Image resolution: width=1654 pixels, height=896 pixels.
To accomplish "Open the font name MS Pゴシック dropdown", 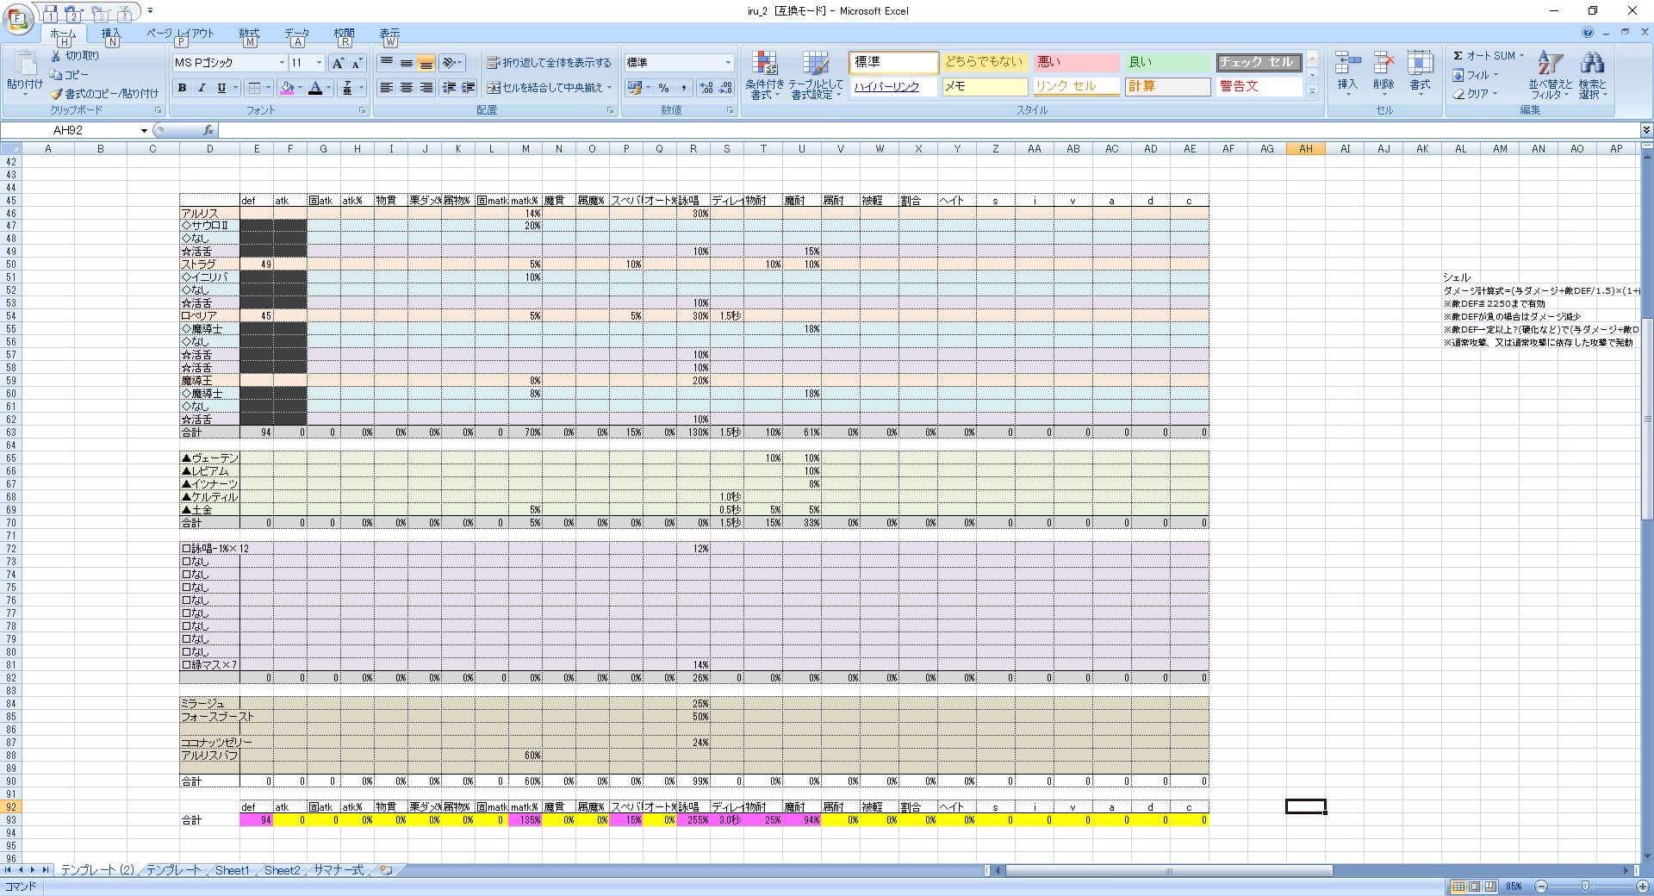I will coord(282,63).
